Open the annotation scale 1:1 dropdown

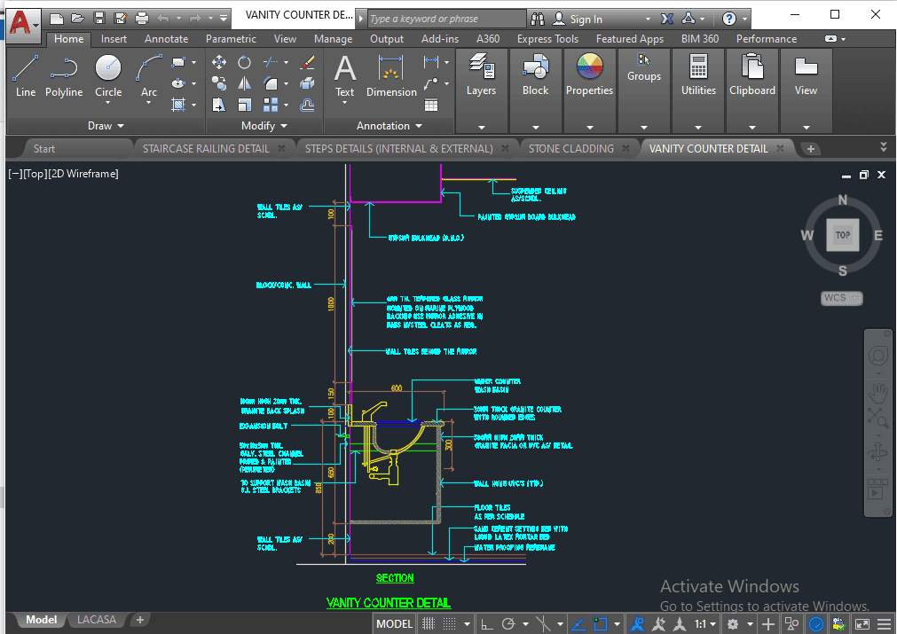706,624
